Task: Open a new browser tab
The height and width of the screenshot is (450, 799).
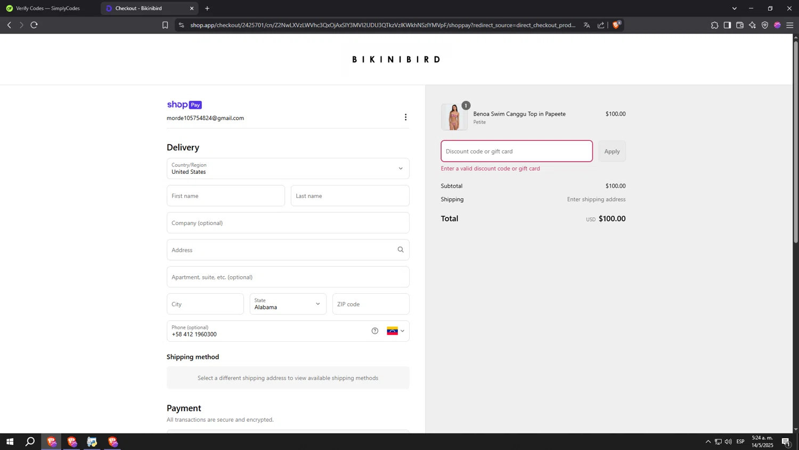Action: (x=207, y=9)
